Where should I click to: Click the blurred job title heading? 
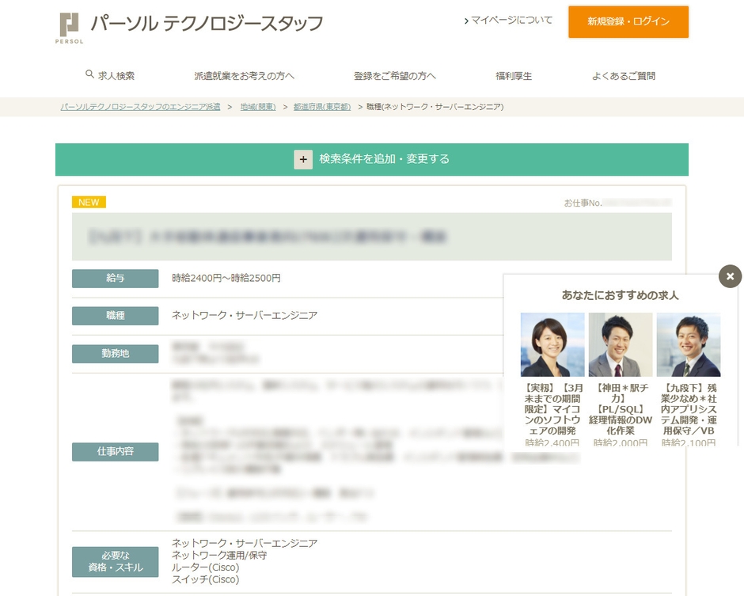click(x=371, y=237)
